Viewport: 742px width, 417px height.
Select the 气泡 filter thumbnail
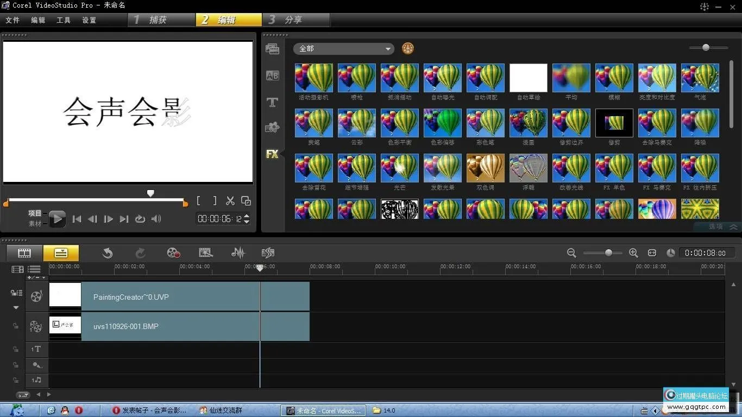coord(700,78)
